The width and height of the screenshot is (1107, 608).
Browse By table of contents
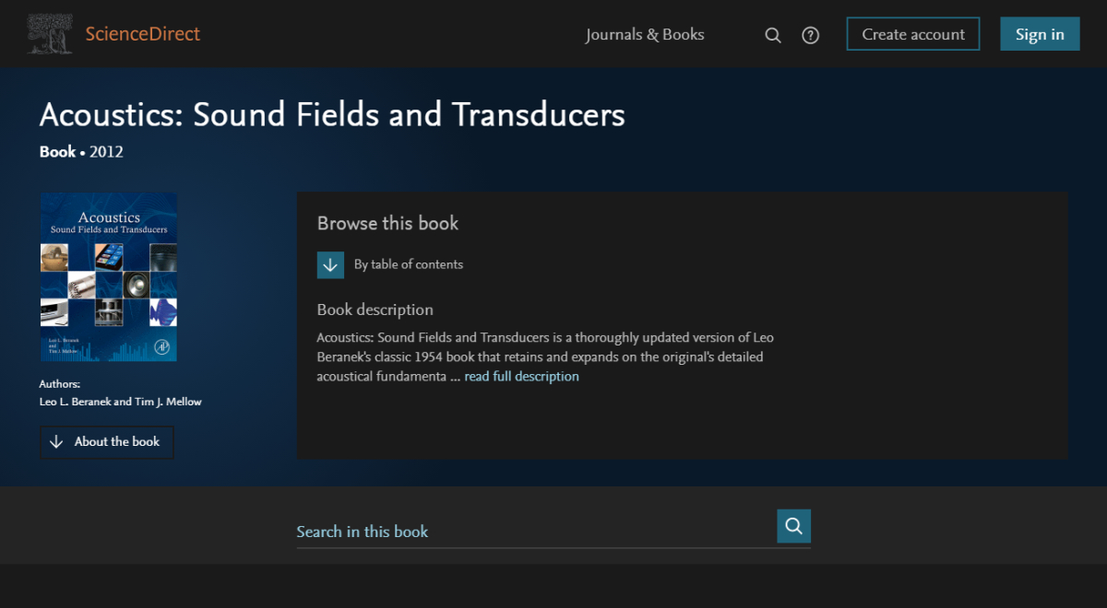409,264
